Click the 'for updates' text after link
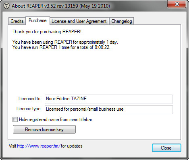 pyautogui.click(x=72, y=146)
